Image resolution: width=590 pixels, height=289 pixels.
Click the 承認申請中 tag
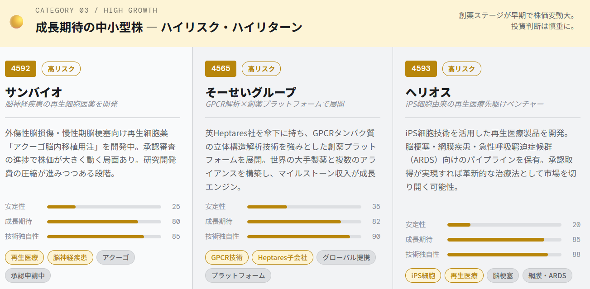[x=28, y=275]
